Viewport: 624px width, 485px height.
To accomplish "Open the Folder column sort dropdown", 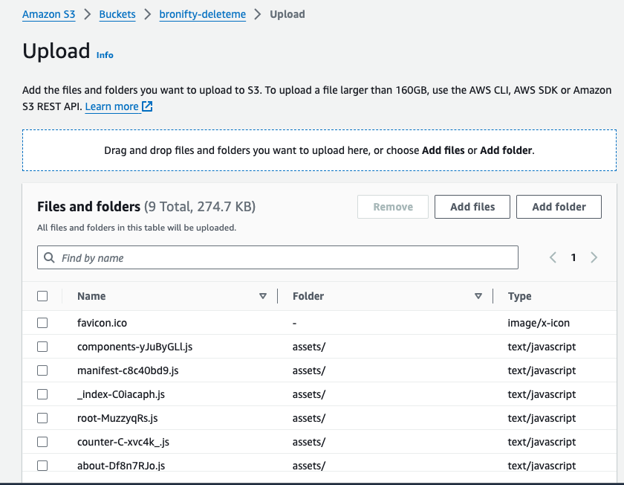I will click(x=478, y=296).
